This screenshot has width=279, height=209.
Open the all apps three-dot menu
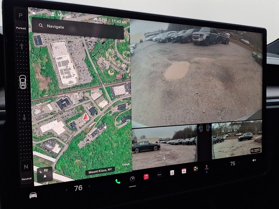click(x=159, y=175)
